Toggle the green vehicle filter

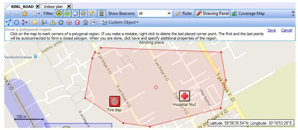(67, 13)
